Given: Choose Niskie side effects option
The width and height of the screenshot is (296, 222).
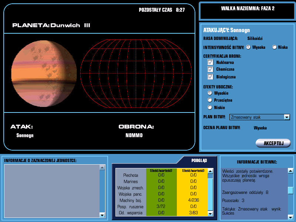Looking at the screenshot, I should (x=210, y=107).
